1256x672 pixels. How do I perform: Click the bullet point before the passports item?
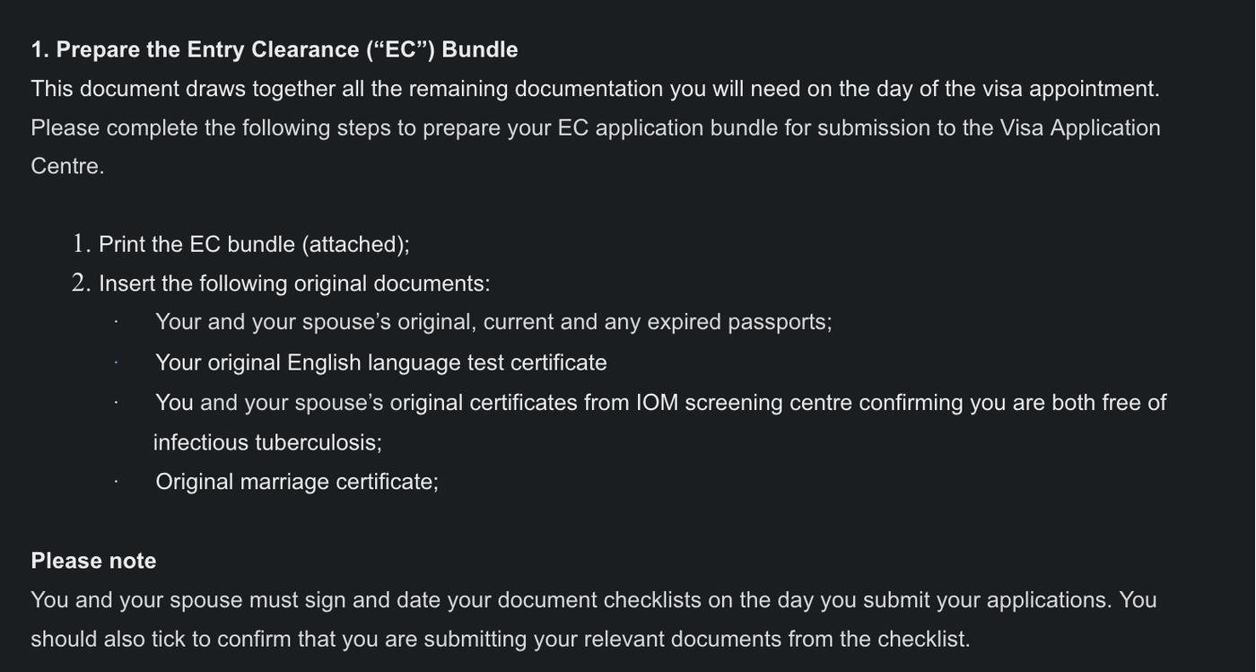coord(117,322)
